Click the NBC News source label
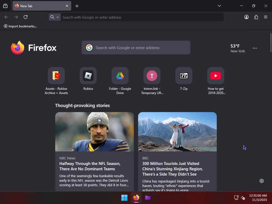The image size is (272, 204). click(x=67, y=158)
